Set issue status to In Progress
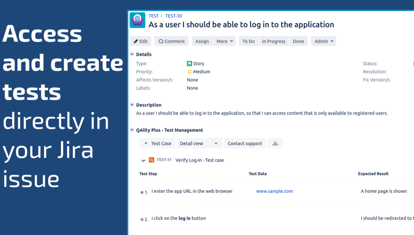414x235 pixels. (x=274, y=41)
